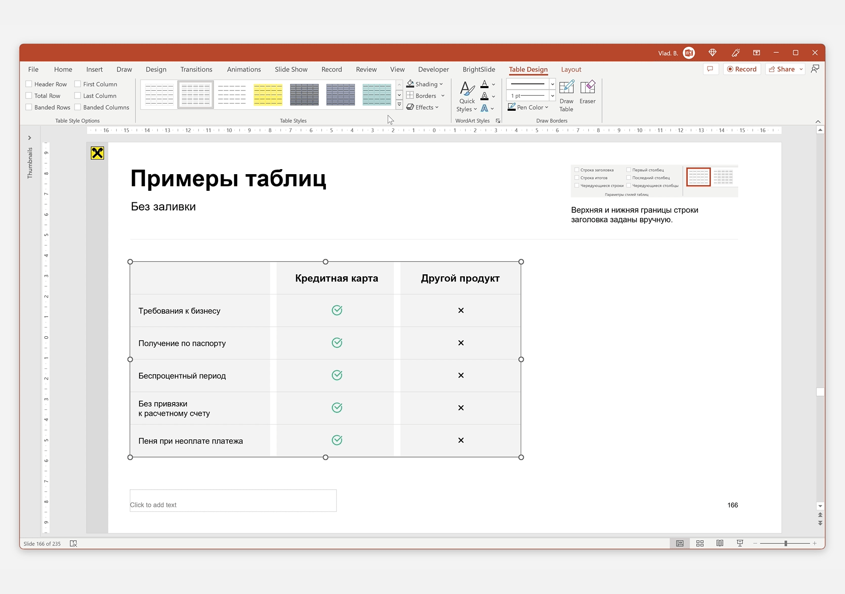845x594 pixels.
Task: Enable the Header Row checkbox
Action: [x=29, y=84]
